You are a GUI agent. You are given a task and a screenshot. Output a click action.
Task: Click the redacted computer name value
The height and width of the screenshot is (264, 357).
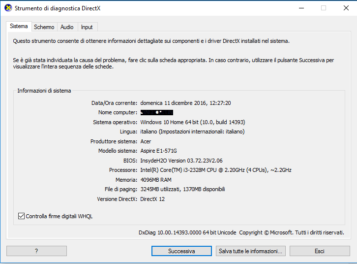tap(157, 112)
